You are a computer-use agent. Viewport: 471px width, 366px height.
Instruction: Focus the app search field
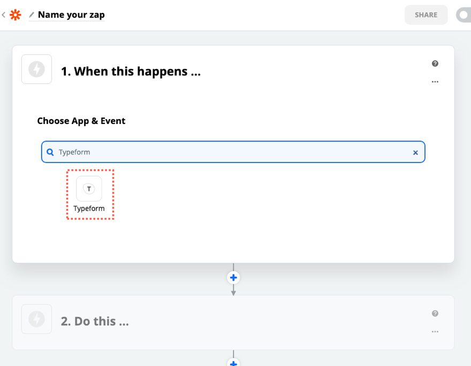point(230,152)
